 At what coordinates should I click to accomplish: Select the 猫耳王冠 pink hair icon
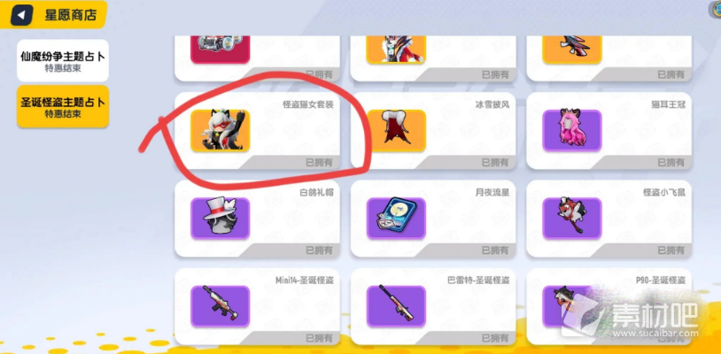tap(572, 130)
